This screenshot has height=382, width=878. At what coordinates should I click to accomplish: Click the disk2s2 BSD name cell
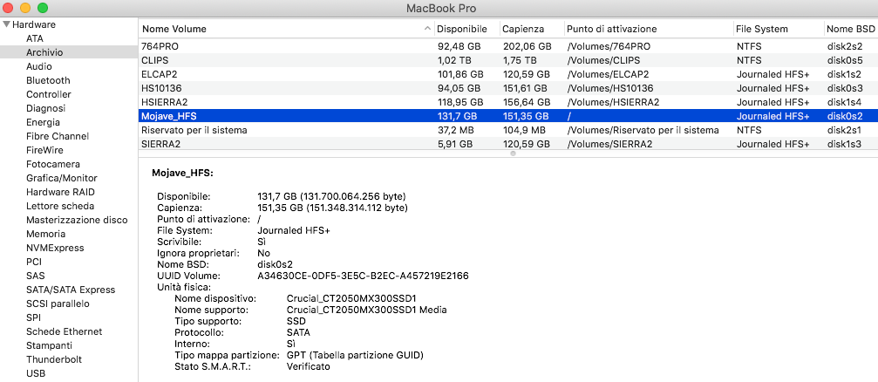(844, 46)
